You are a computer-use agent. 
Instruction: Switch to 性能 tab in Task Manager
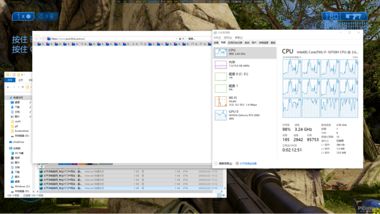(x=223, y=43)
